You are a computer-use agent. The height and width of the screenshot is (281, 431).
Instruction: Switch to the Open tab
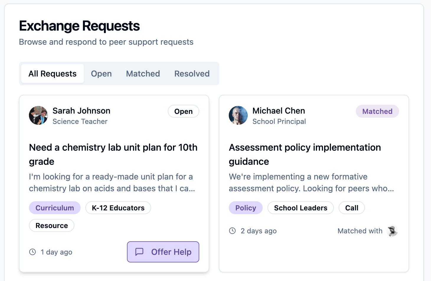[101, 74]
